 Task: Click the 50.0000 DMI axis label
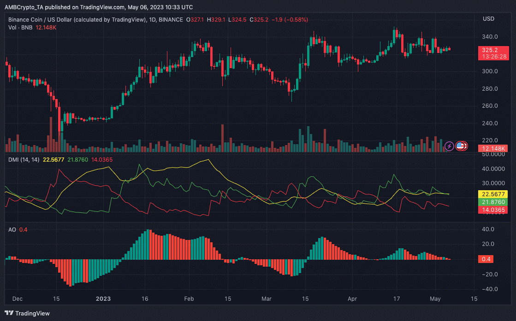coord(493,154)
